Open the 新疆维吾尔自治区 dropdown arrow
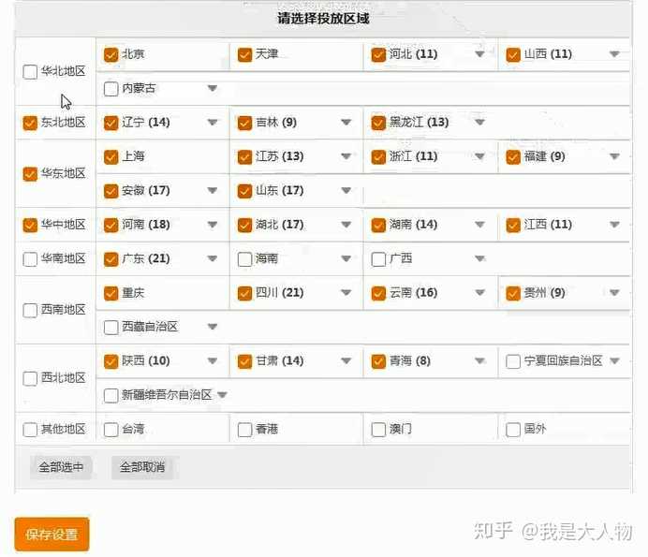648x557 pixels. (222, 395)
